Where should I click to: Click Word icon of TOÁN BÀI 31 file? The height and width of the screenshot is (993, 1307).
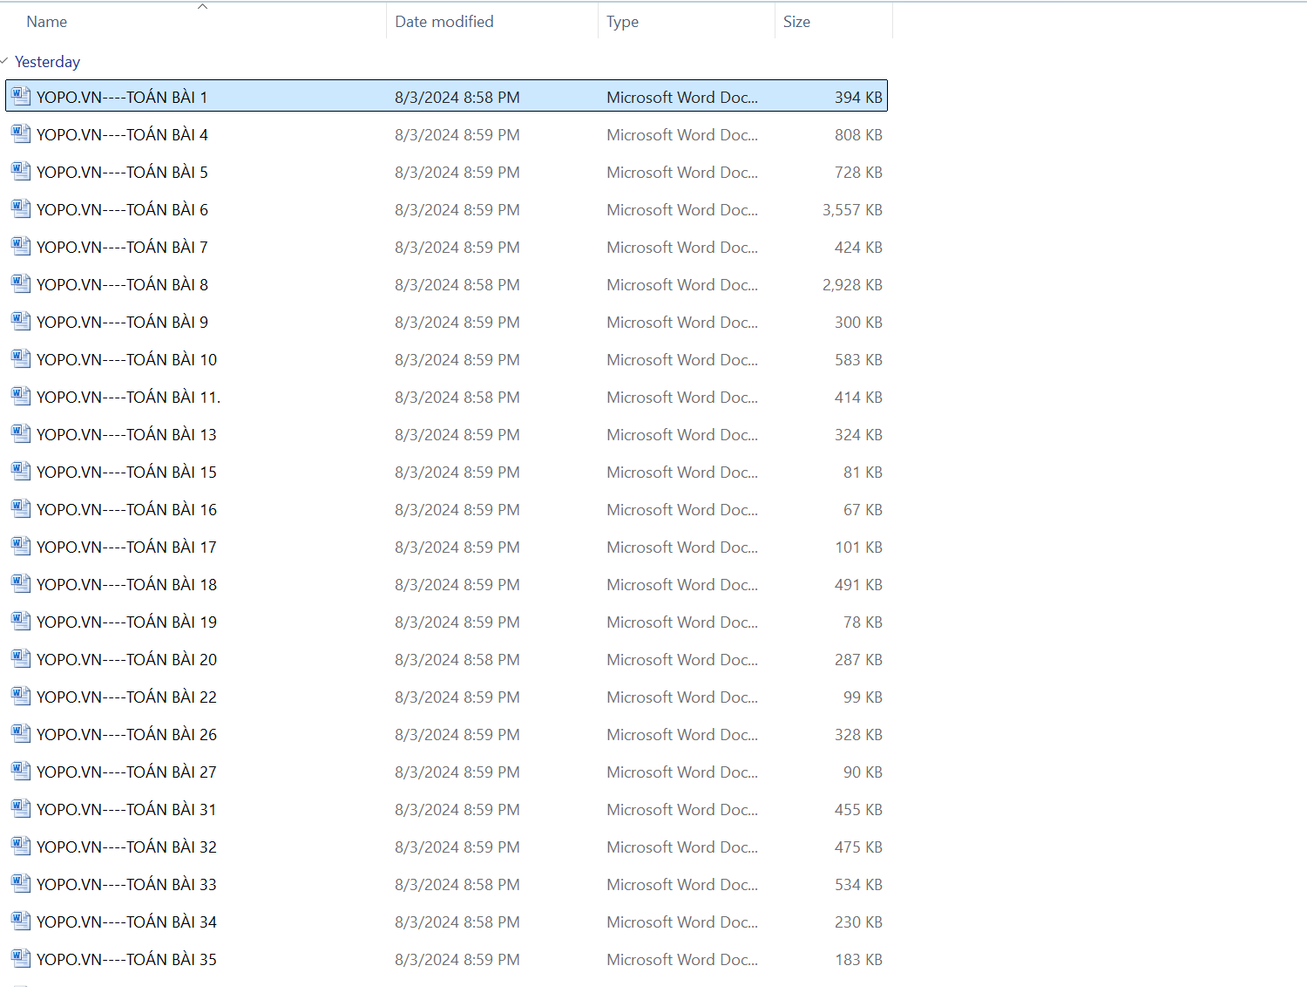(x=21, y=808)
